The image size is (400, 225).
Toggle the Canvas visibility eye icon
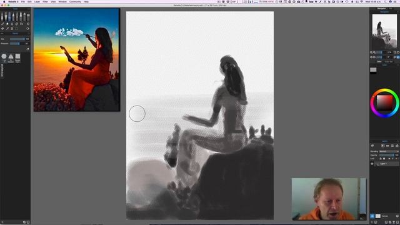point(397,216)
